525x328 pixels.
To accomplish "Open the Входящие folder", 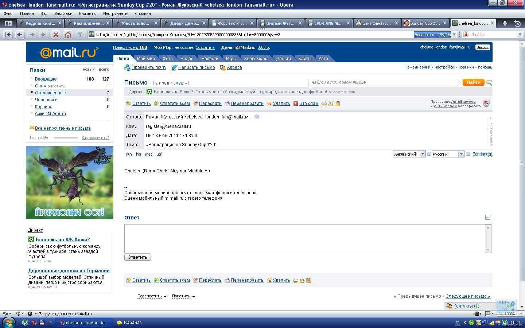I will click(46, 79).
